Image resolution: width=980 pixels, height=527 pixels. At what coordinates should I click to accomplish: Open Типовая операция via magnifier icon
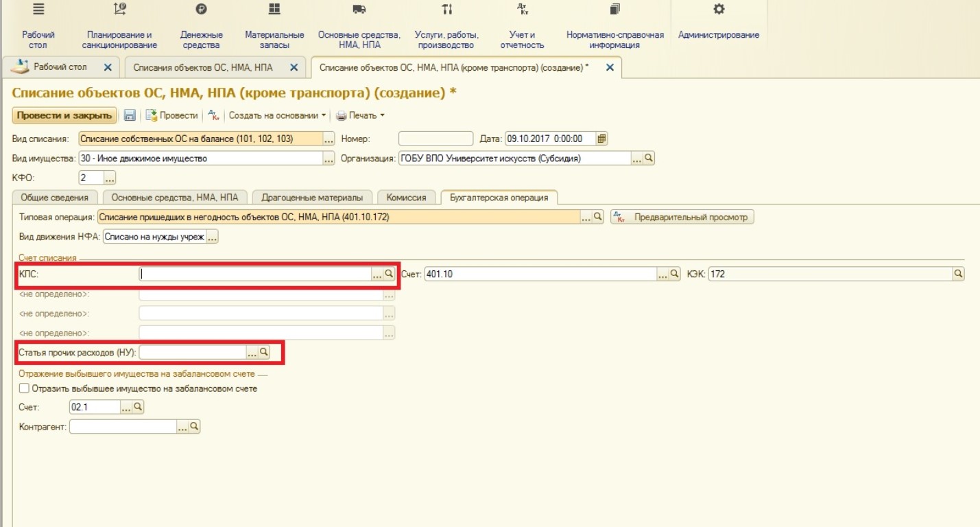[x=598, y=217]
